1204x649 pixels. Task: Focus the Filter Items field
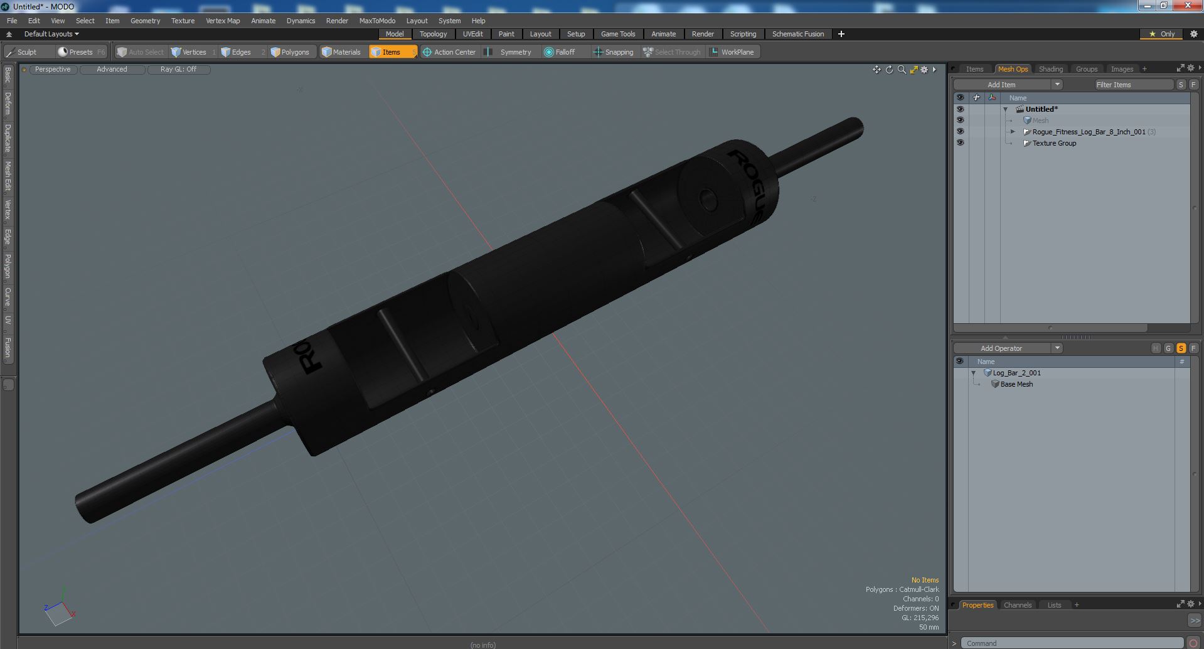coord(1134,85)
